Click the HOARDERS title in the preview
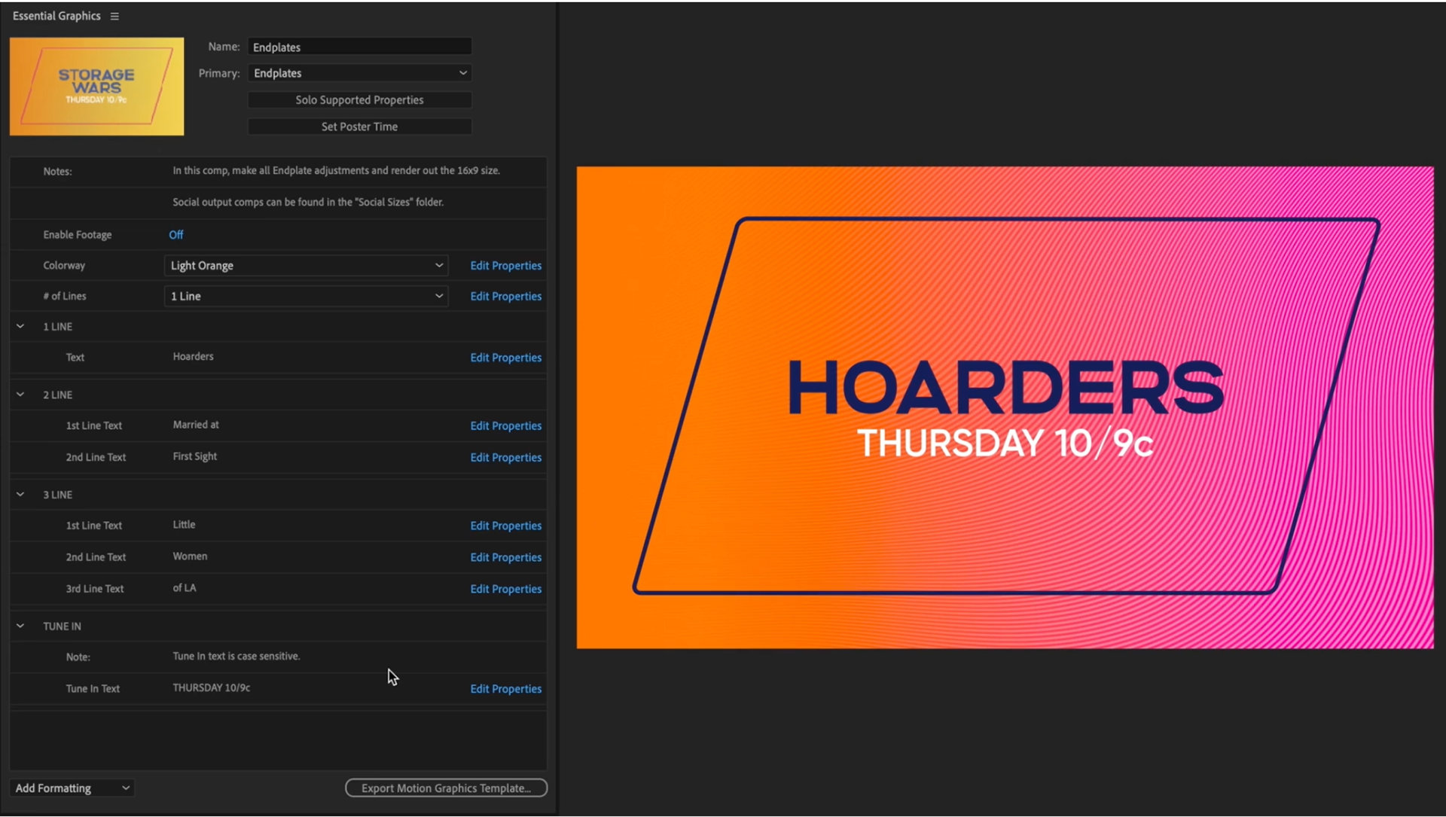Screen dimensions: 1446x817 click(1006, 388)
